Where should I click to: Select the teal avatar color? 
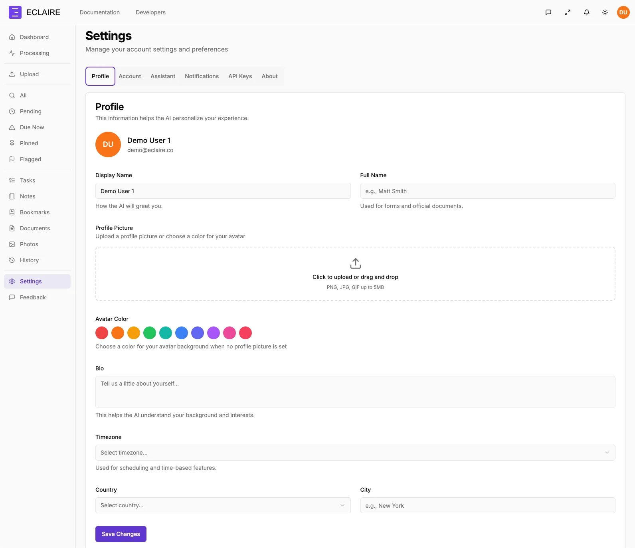pyautogui.click(x=166, y=333)
